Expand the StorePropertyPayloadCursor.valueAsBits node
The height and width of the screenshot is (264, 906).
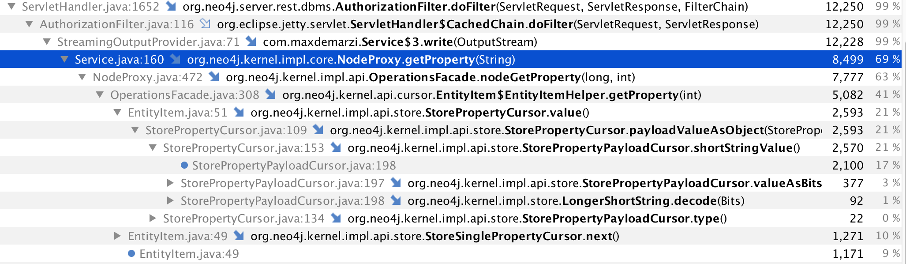171,183
